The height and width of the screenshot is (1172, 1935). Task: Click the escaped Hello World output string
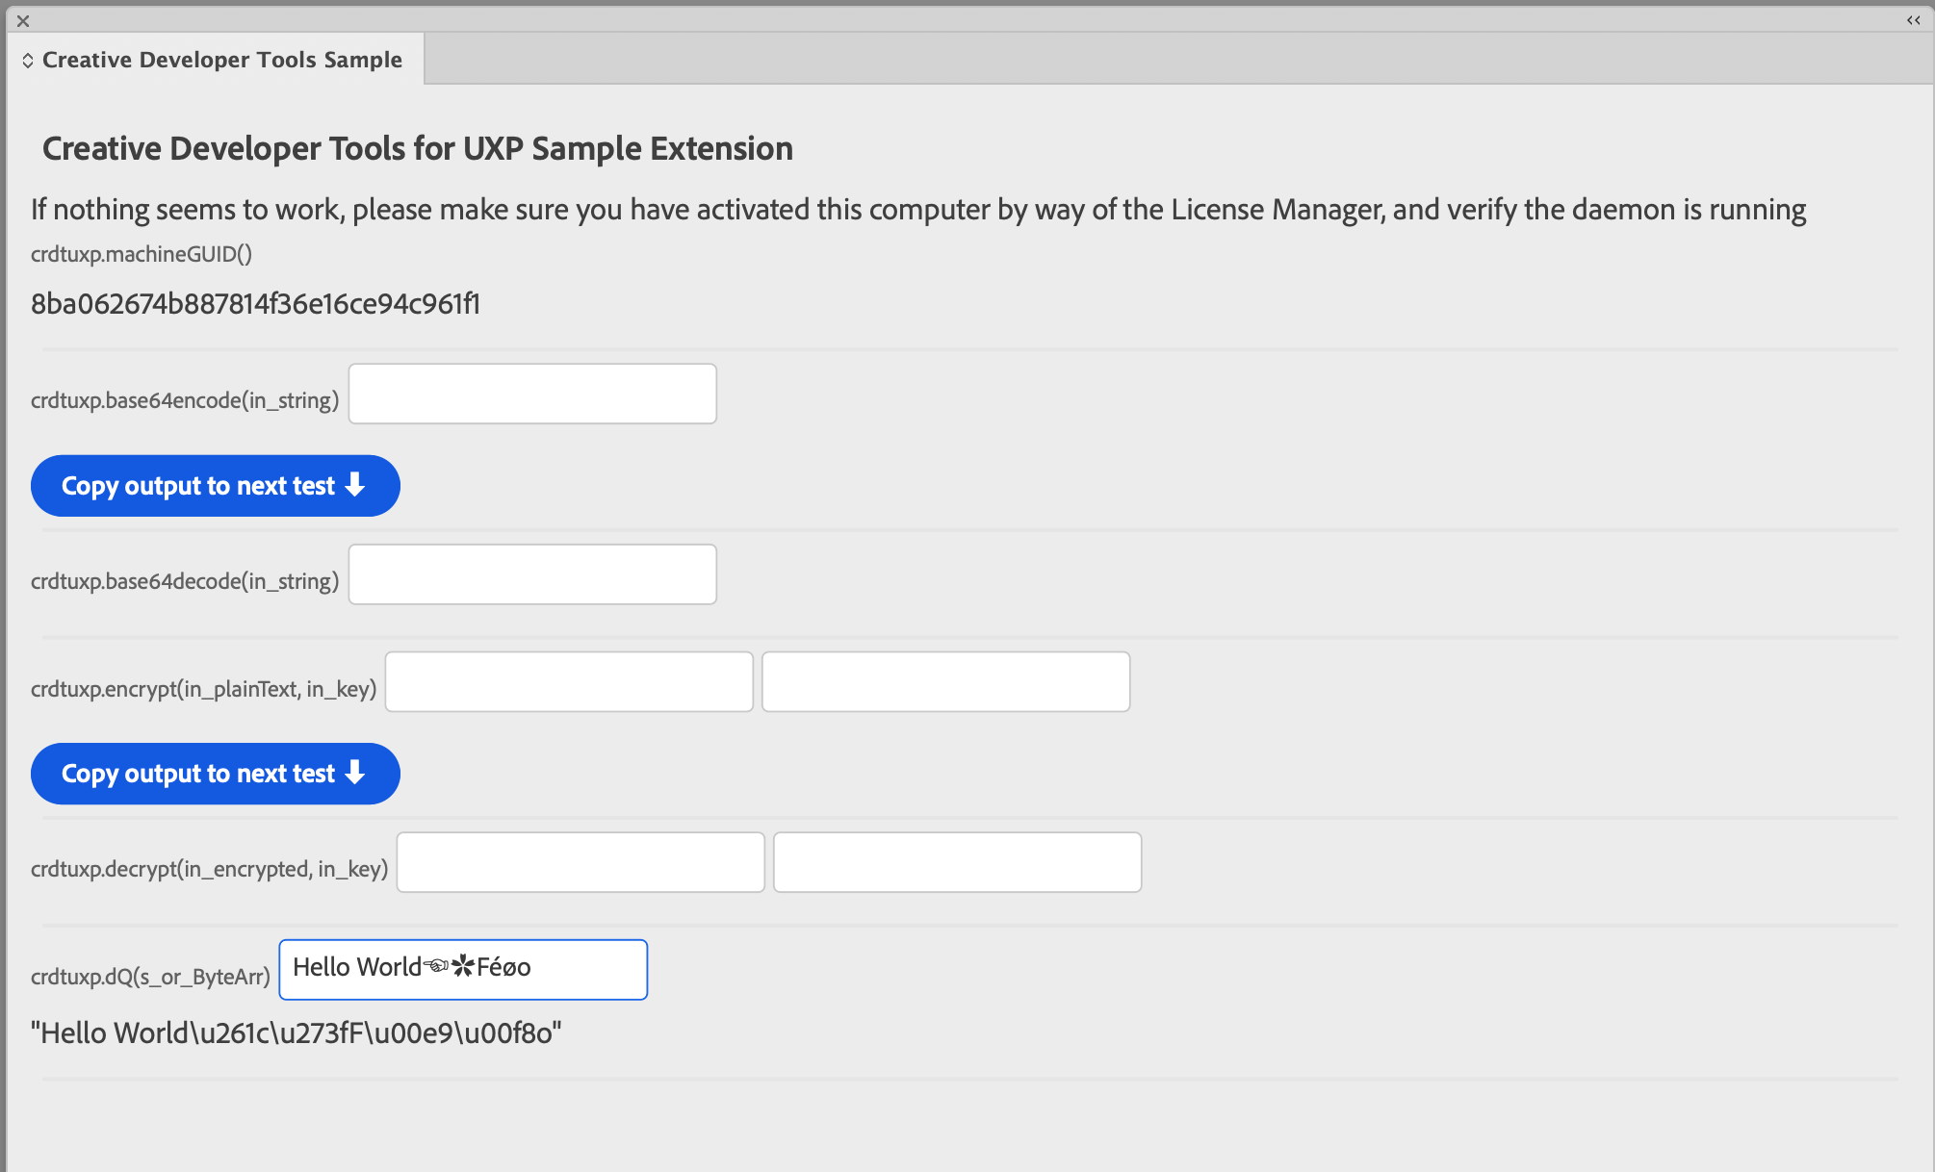tap(297, 1033)
